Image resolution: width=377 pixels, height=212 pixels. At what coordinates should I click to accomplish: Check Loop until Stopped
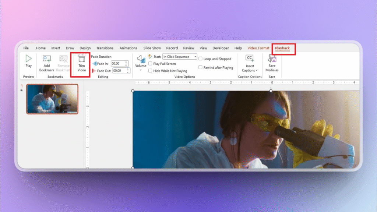click(200, 59)
